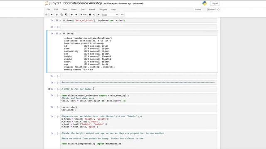Click the Logout button
The image size is (266, 149).
click(x=214, y=3)
